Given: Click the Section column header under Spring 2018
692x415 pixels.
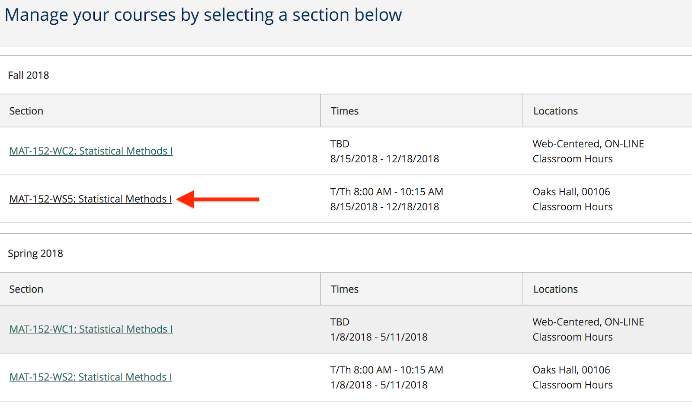Looking at the screenshot, I should (26, 290).
